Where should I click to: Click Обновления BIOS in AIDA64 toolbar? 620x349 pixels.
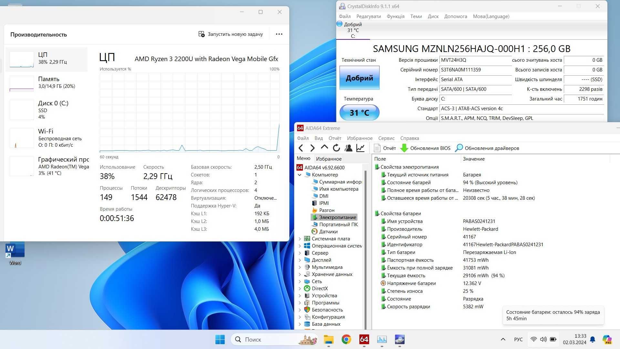coord(425,148)
